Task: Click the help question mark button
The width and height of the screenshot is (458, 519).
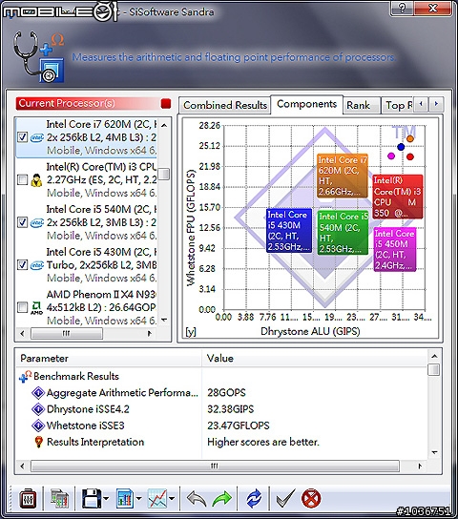Action: coord(402,8)
